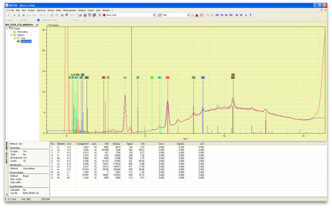Increase vertical scale with up triangle icon
Image resolution: width=332 pixels, height=208 pixels.
pos(246,15)
